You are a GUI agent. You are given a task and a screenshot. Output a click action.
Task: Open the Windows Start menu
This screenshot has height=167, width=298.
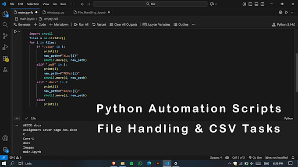click(4, 164)
